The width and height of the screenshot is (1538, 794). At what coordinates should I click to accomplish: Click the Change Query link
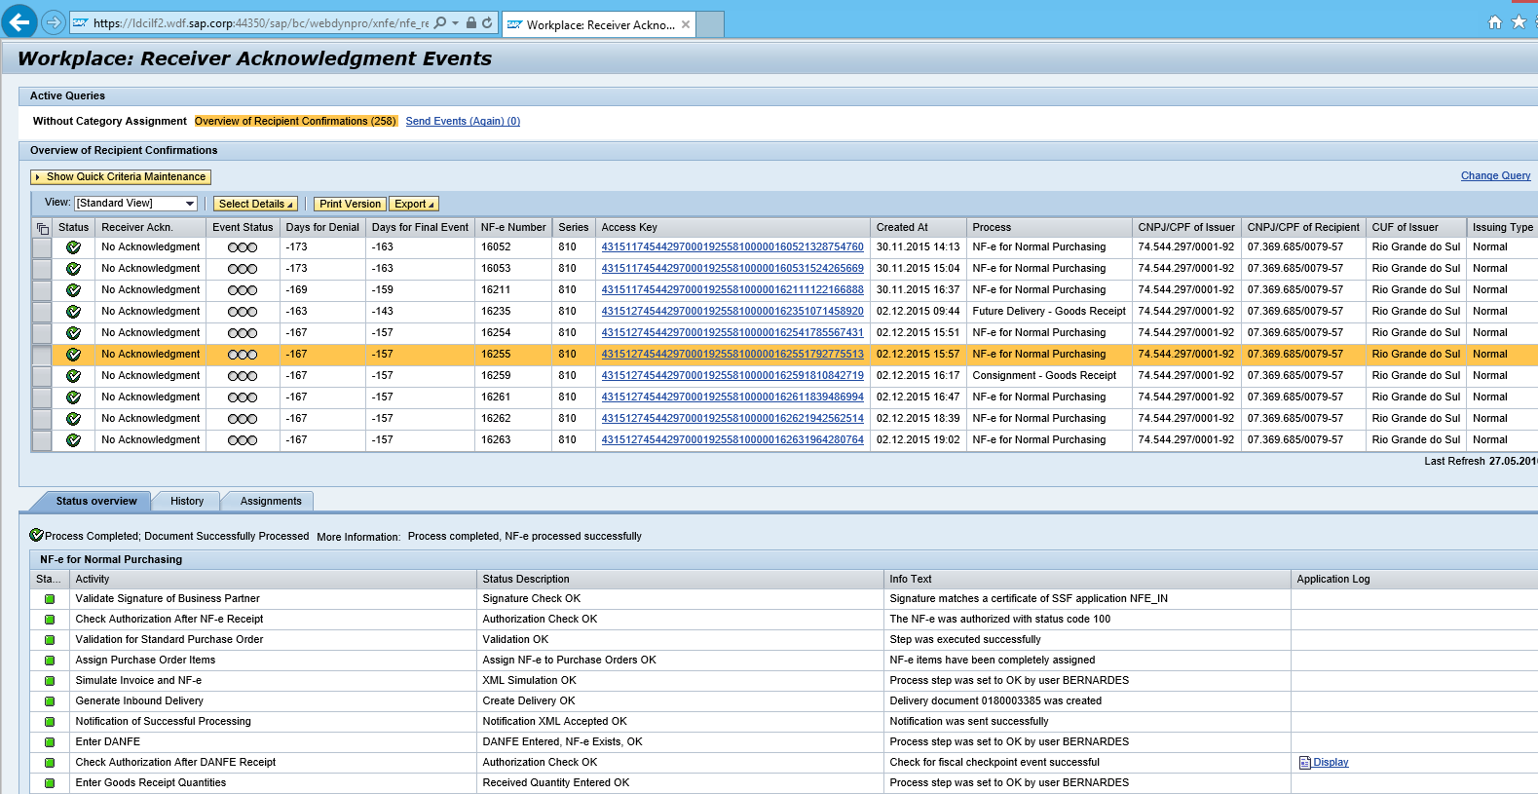[1495, 175]
